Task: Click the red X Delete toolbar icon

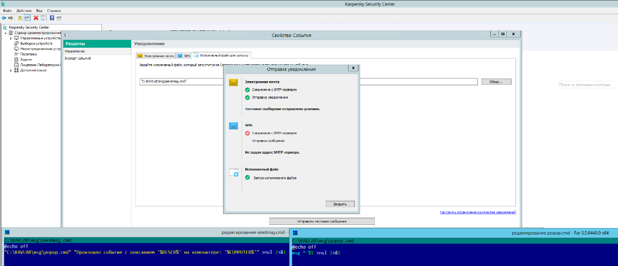Action: pyautogui.click(x=36, y=17)
